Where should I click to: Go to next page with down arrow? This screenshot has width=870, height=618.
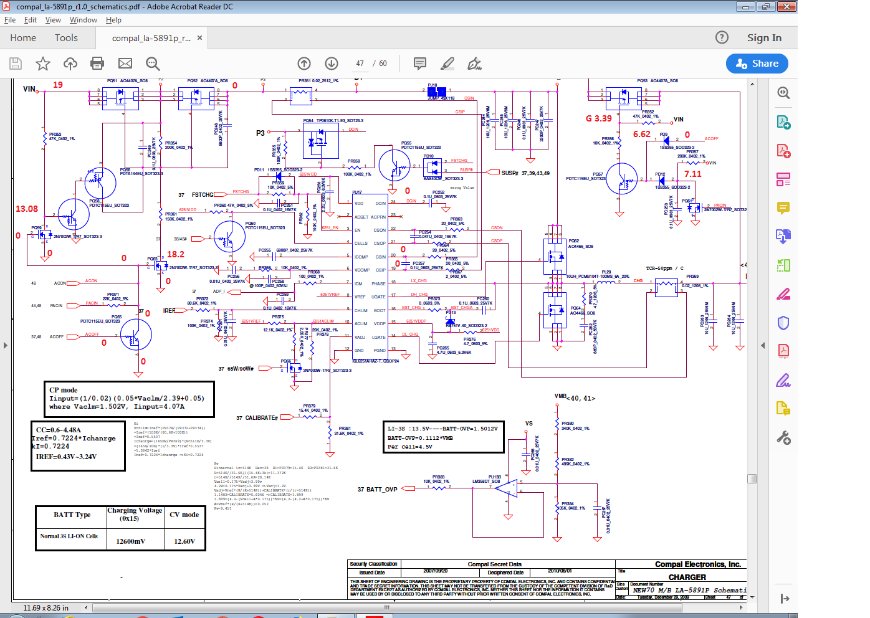coord(332,64)
